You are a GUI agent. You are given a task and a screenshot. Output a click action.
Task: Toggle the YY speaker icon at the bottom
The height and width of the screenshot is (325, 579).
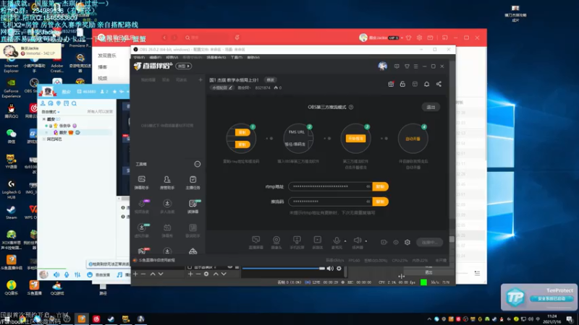pos(56,274)
